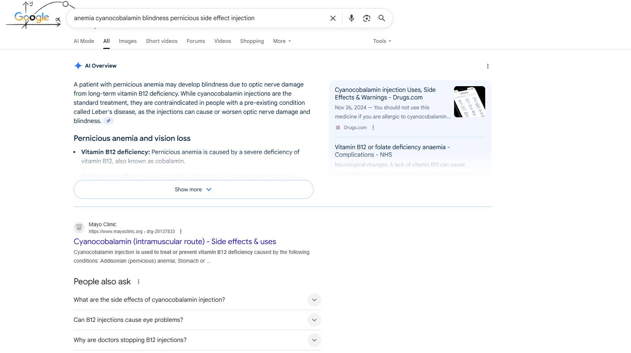631x353 pixels.
Task: Open People also ask options menu
Action: pos(139,282)
